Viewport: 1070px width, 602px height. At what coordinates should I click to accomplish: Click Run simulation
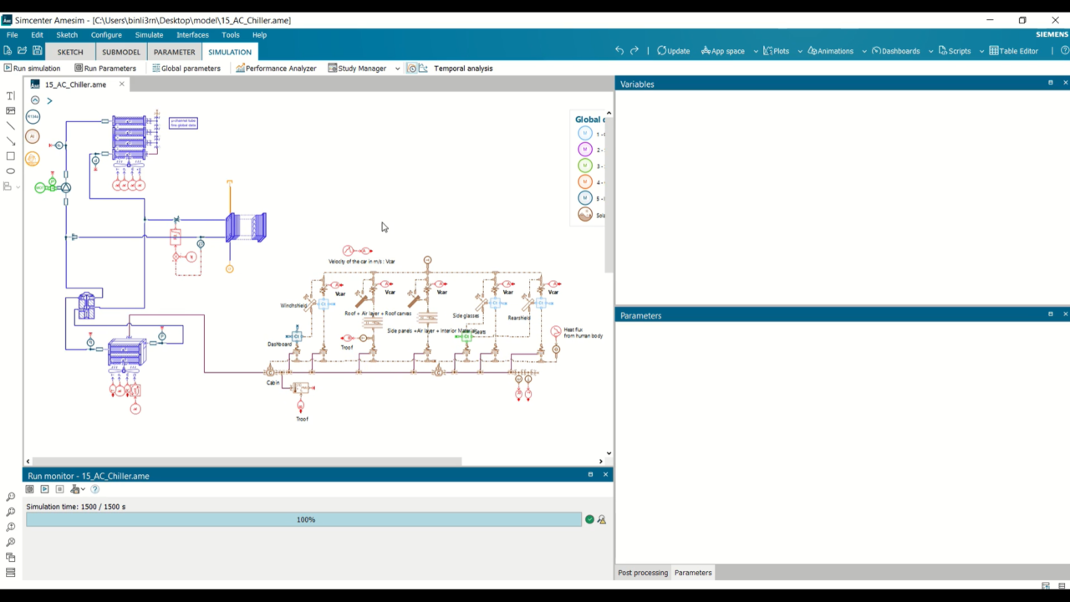tap(33, 69)
